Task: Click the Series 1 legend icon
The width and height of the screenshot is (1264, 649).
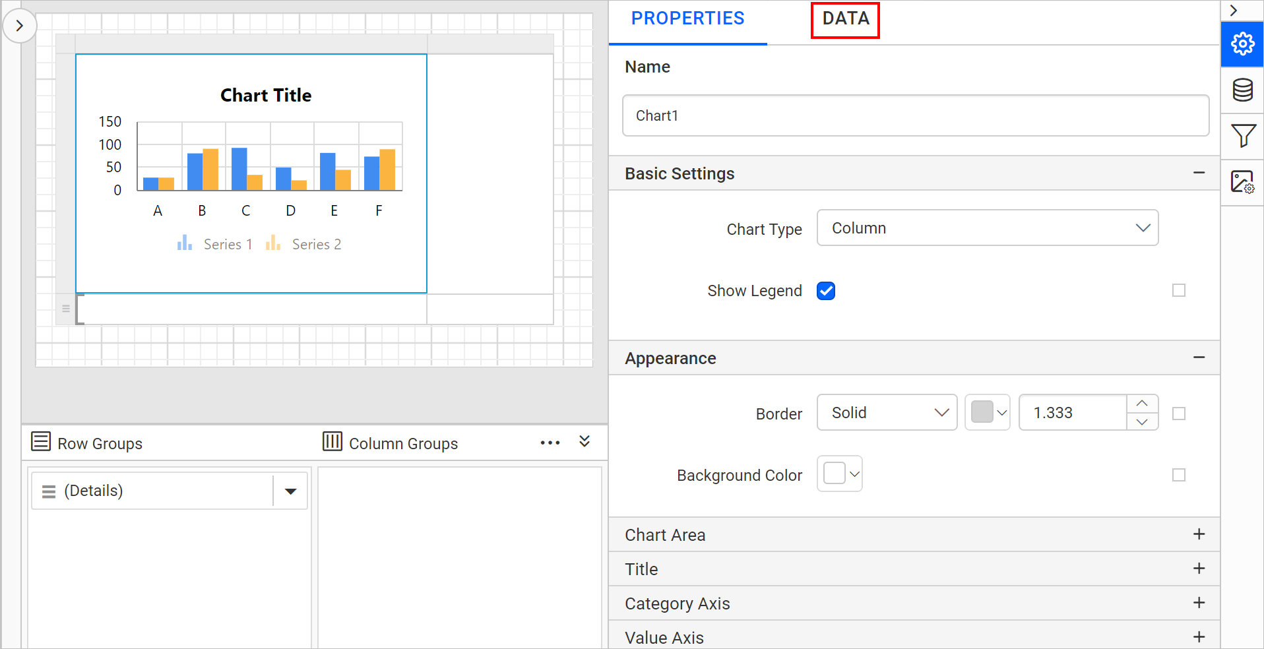Action: [x=185, y=243]
